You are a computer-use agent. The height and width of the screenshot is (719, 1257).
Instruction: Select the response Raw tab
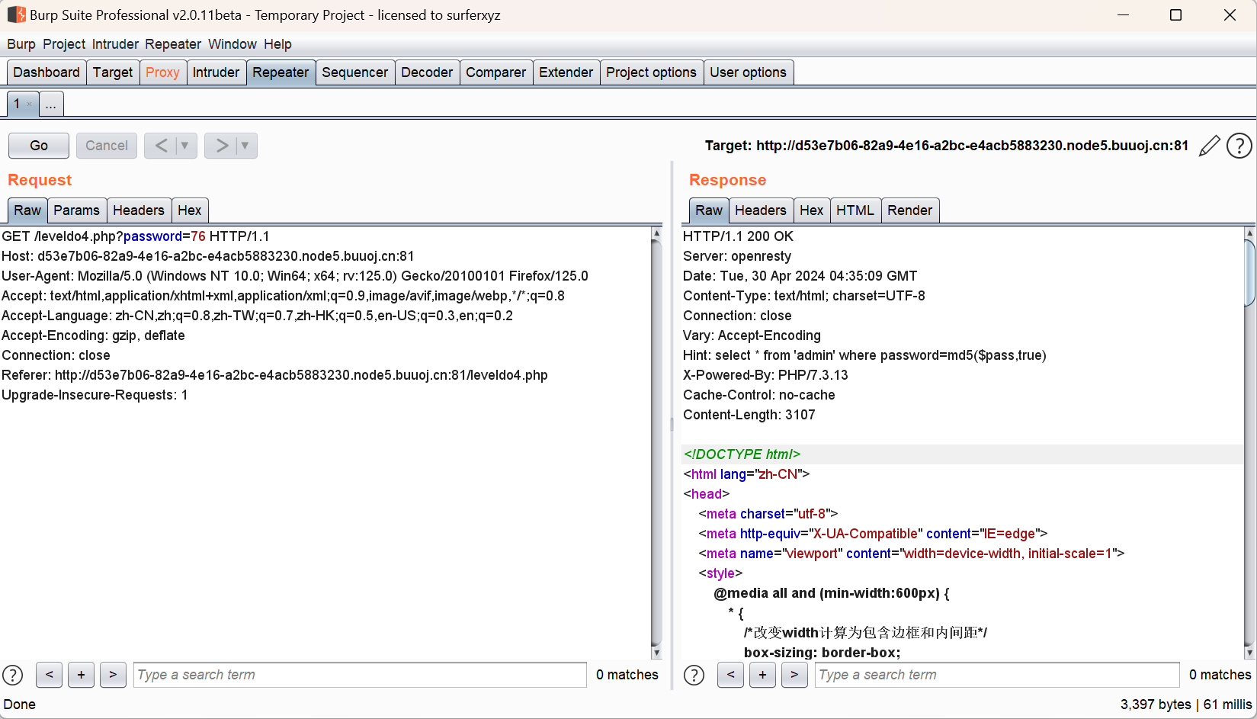coord(709,210)
